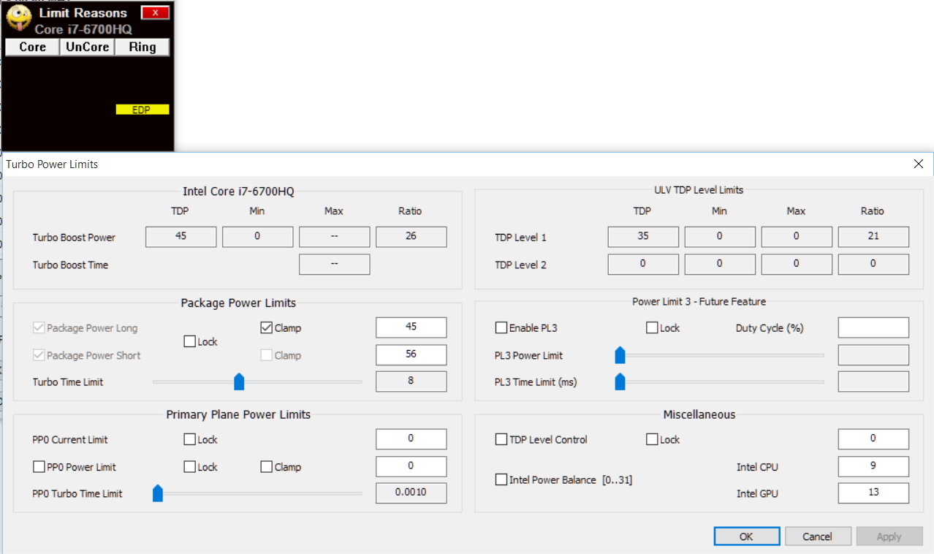934x554 pixels.
Task: Close the Limit Reasons window with red X
Action: click(155, 12)
